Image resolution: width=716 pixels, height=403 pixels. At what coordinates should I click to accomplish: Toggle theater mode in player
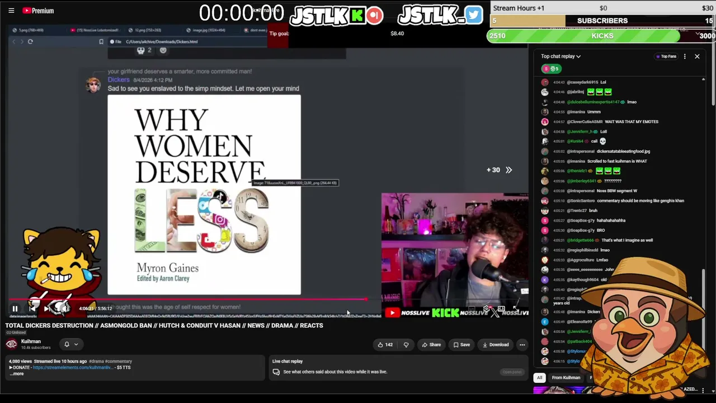pyautogui.click(x=501, y=308)
